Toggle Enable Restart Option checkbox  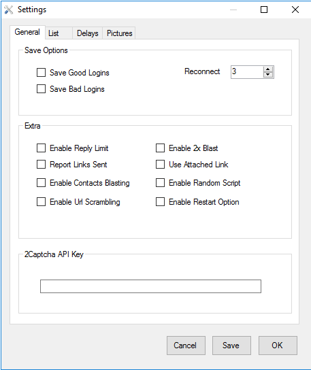tap(160, 202)
